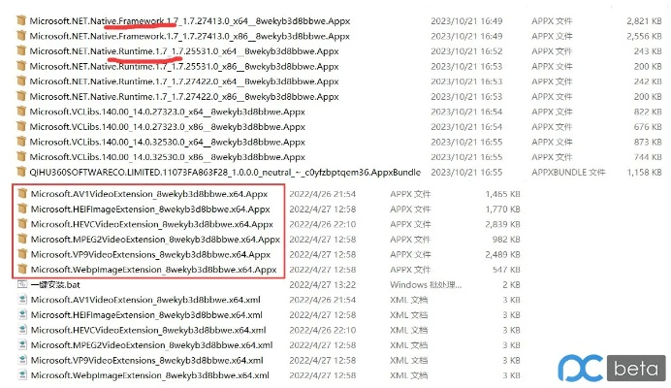
Task: Select the AV1VideoExtension Appx package icon
Action: pos(22,194)
